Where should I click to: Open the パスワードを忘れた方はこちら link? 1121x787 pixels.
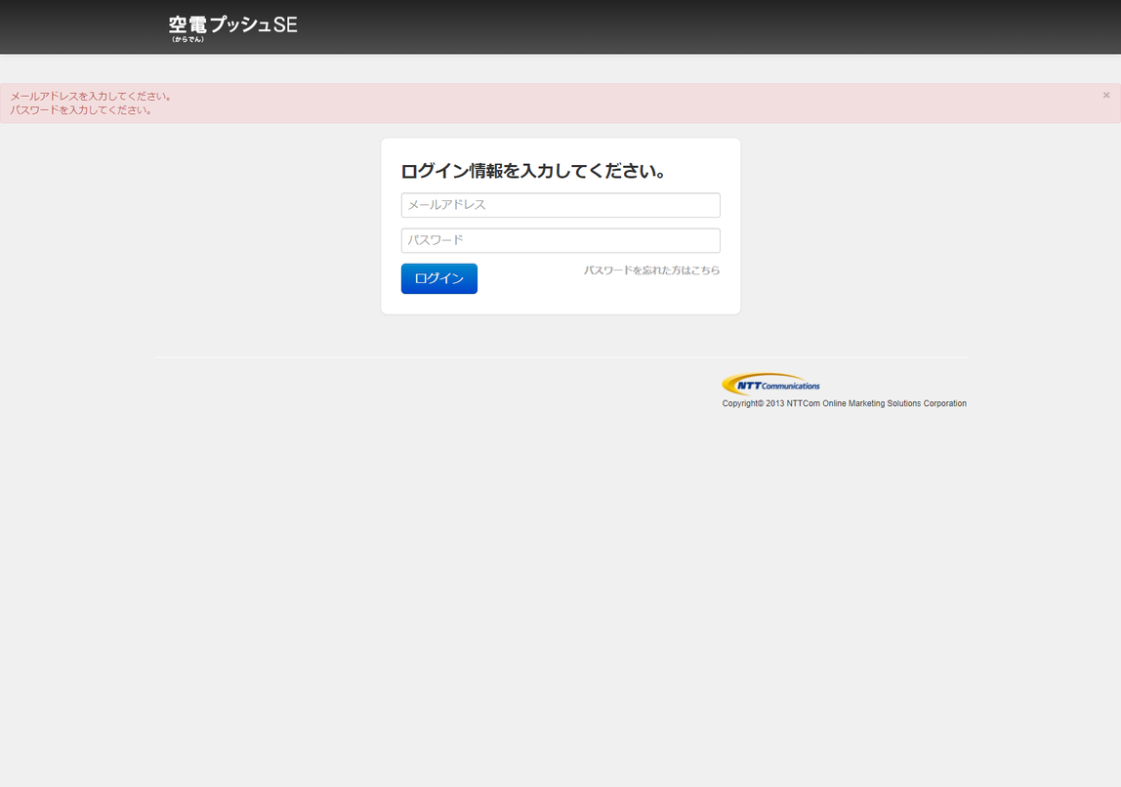coord(651,270)
